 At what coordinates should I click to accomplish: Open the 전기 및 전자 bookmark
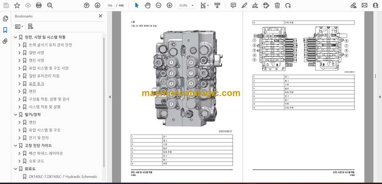click(x=39, y=137)
